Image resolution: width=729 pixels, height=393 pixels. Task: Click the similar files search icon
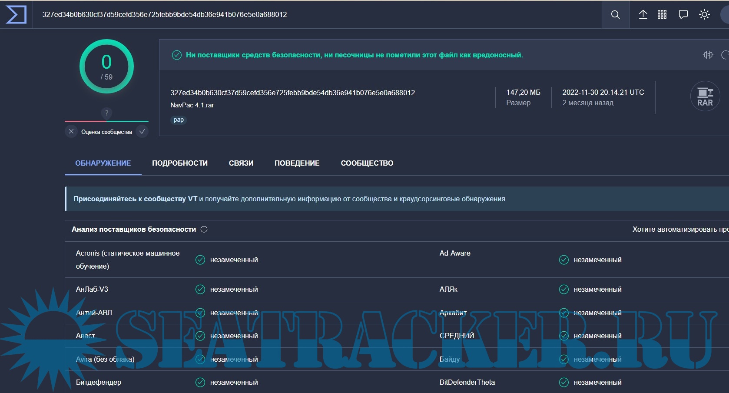tap(708, 55)
